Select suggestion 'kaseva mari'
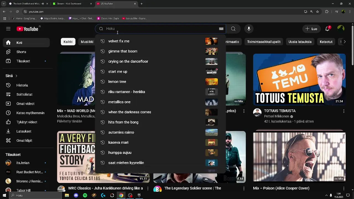The height and width of the screenshot is (199, 354). (x=160, y=143)
